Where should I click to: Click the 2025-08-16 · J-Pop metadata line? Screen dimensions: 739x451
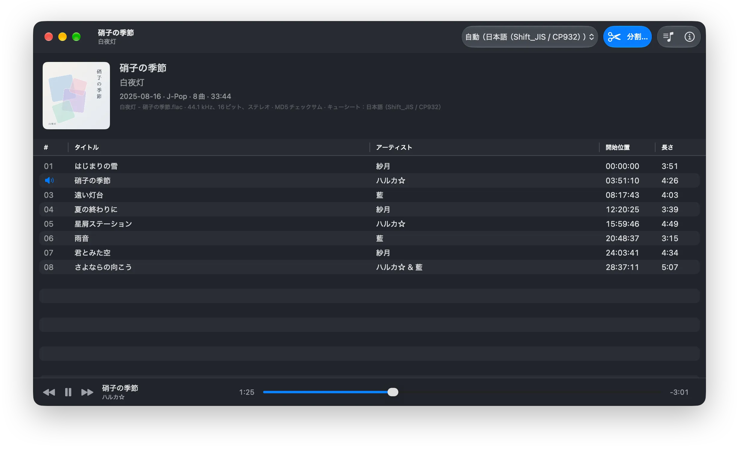pos(175,96)
